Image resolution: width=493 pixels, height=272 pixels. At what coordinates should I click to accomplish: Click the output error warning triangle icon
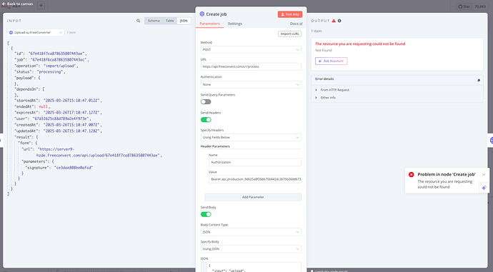pyautogui.click(x=334, y=21)
